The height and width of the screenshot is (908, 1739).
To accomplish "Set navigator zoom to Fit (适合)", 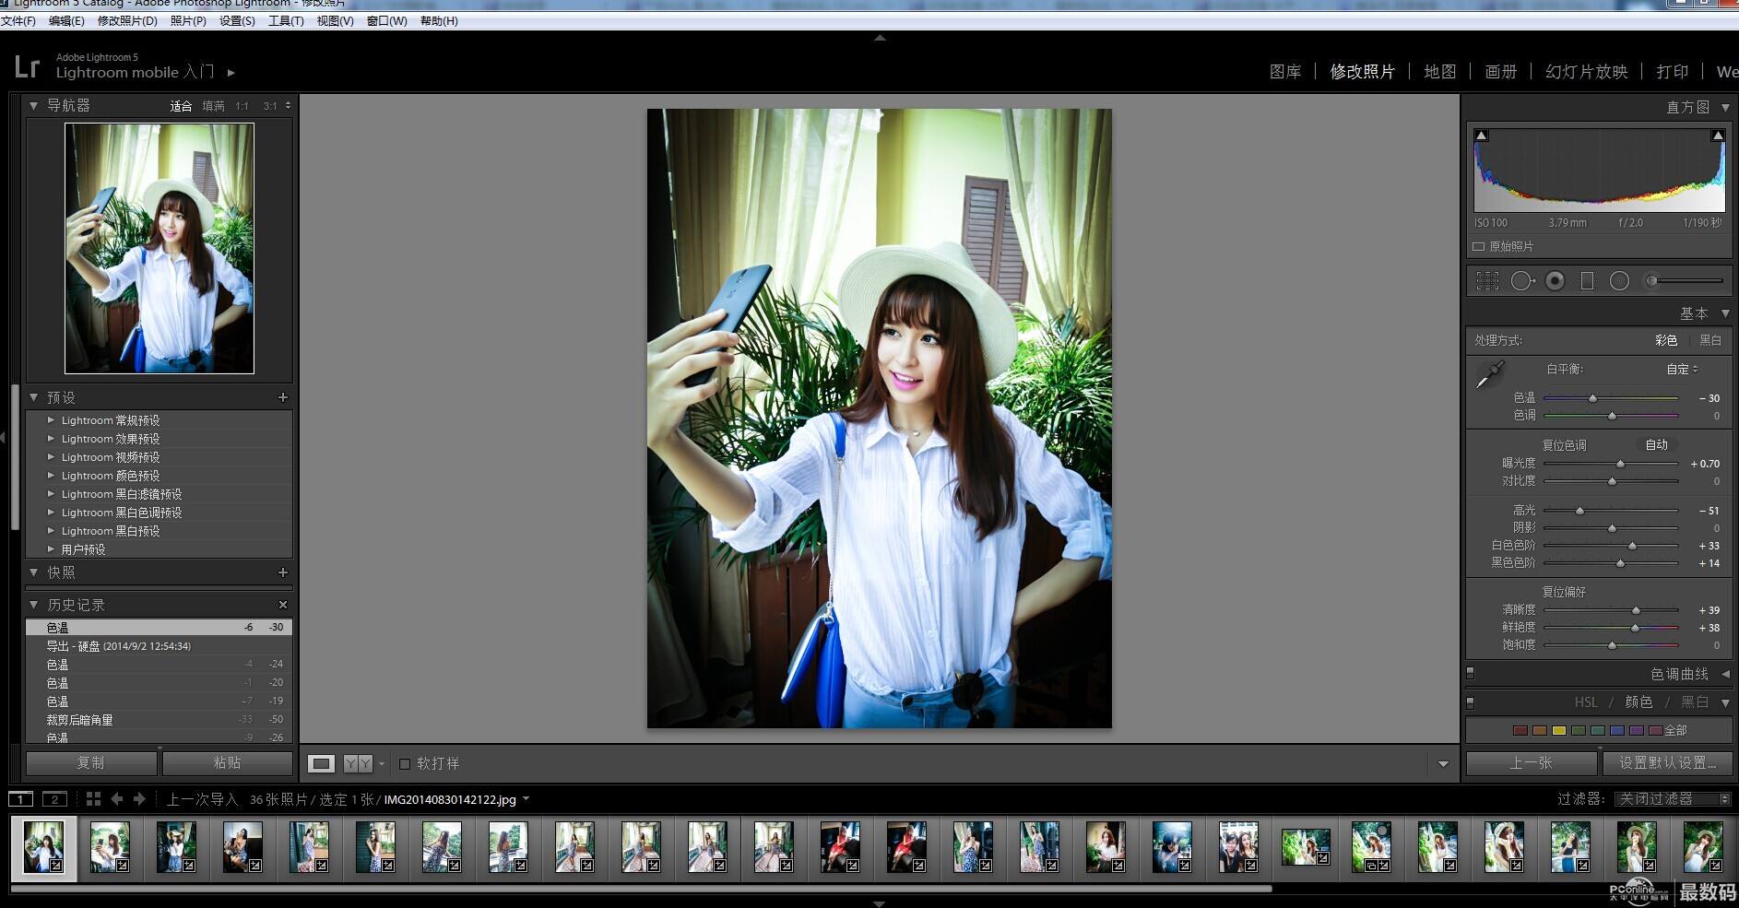I will click(181, 106).
